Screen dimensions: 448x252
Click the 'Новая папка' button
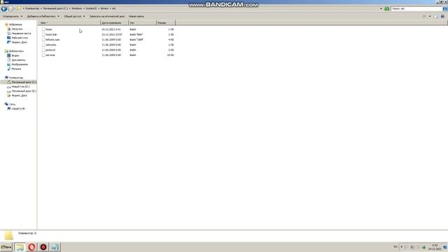(x=136, y=16)
